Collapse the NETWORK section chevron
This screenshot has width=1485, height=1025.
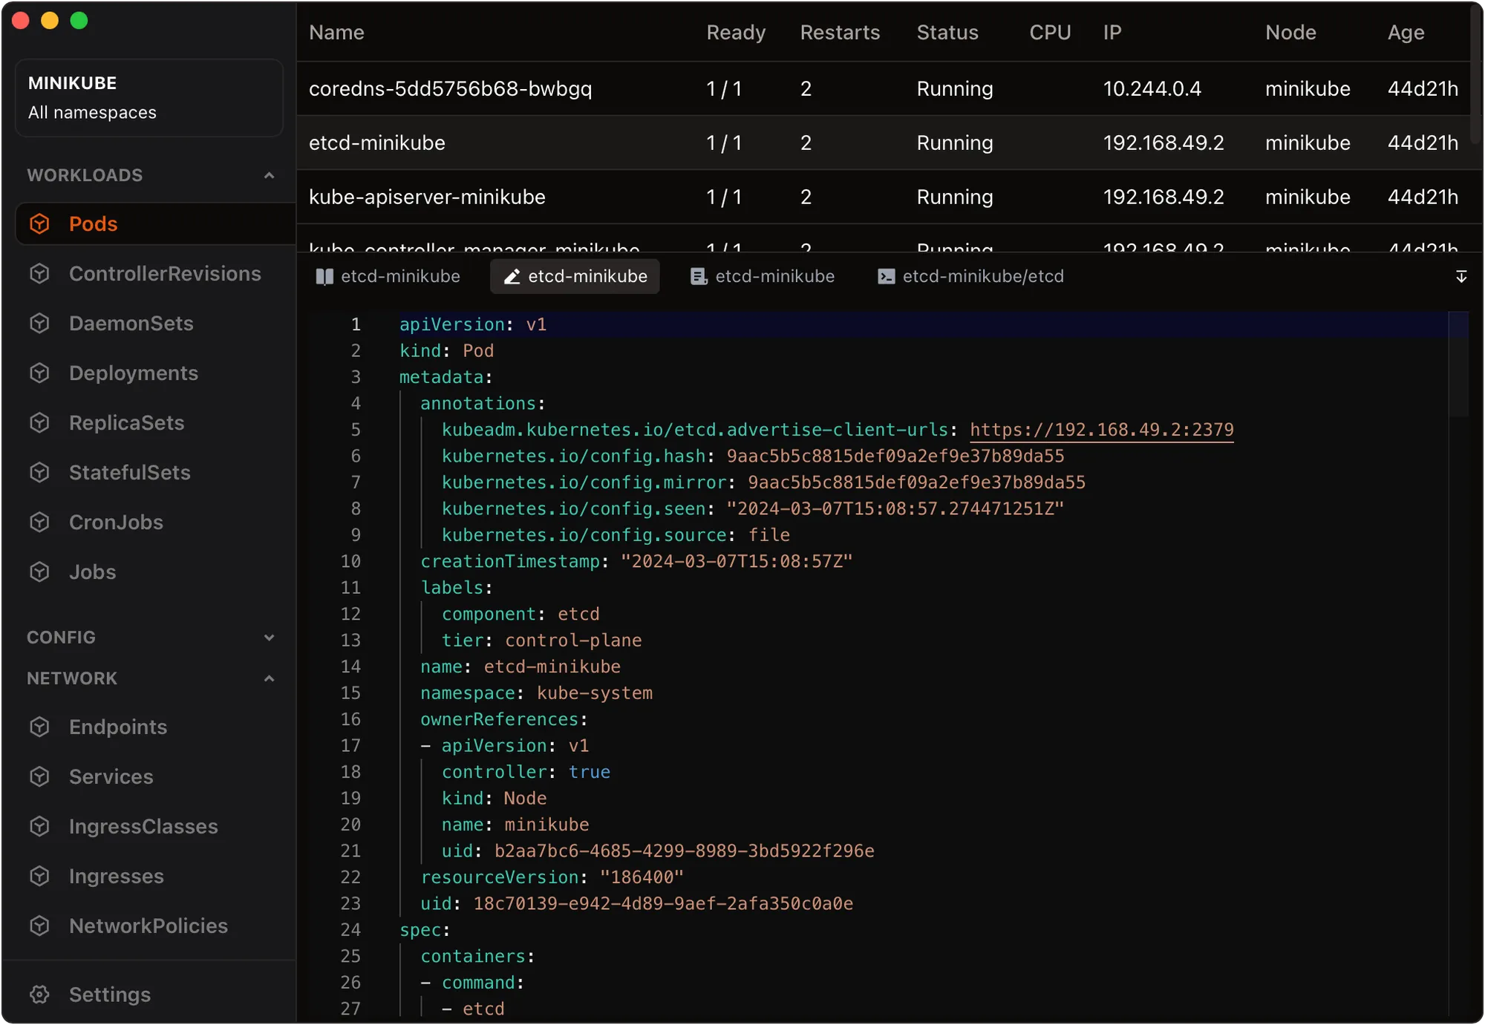coord(270,678)
